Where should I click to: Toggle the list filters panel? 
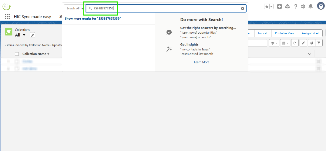(x=319, y=43)
